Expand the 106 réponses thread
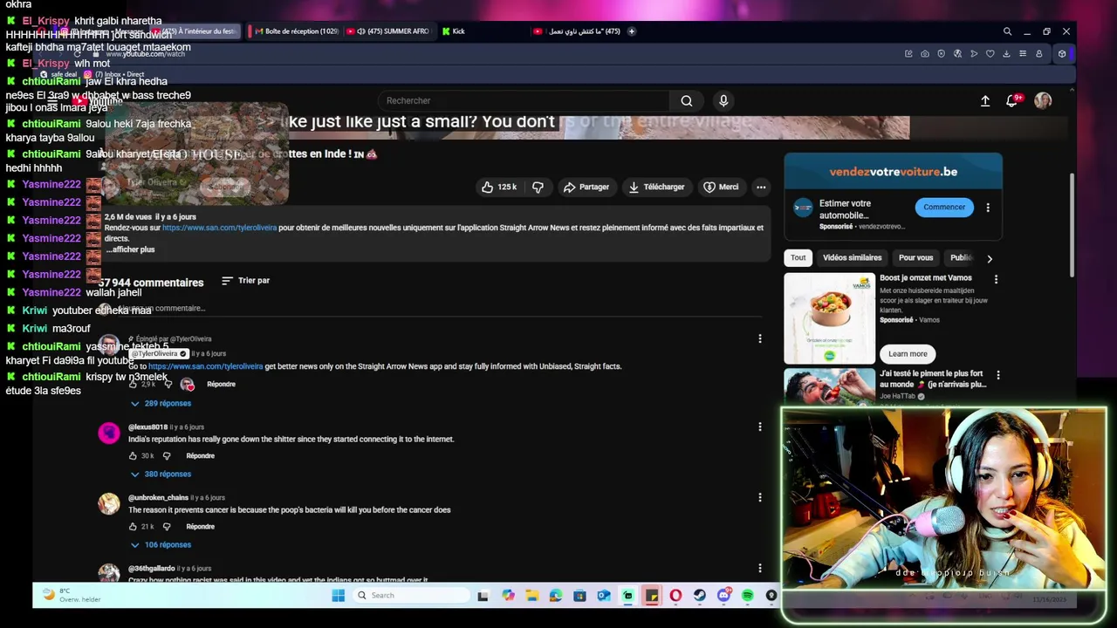Image resolution: width=1117 pixels, height=628 pixels. [x=161, y=545]
